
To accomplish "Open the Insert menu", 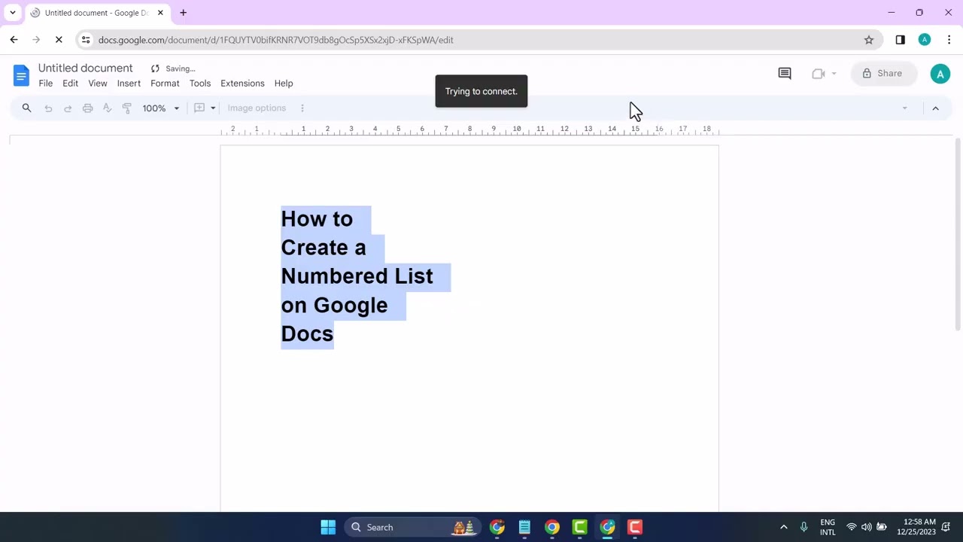I will coord(129,84).
